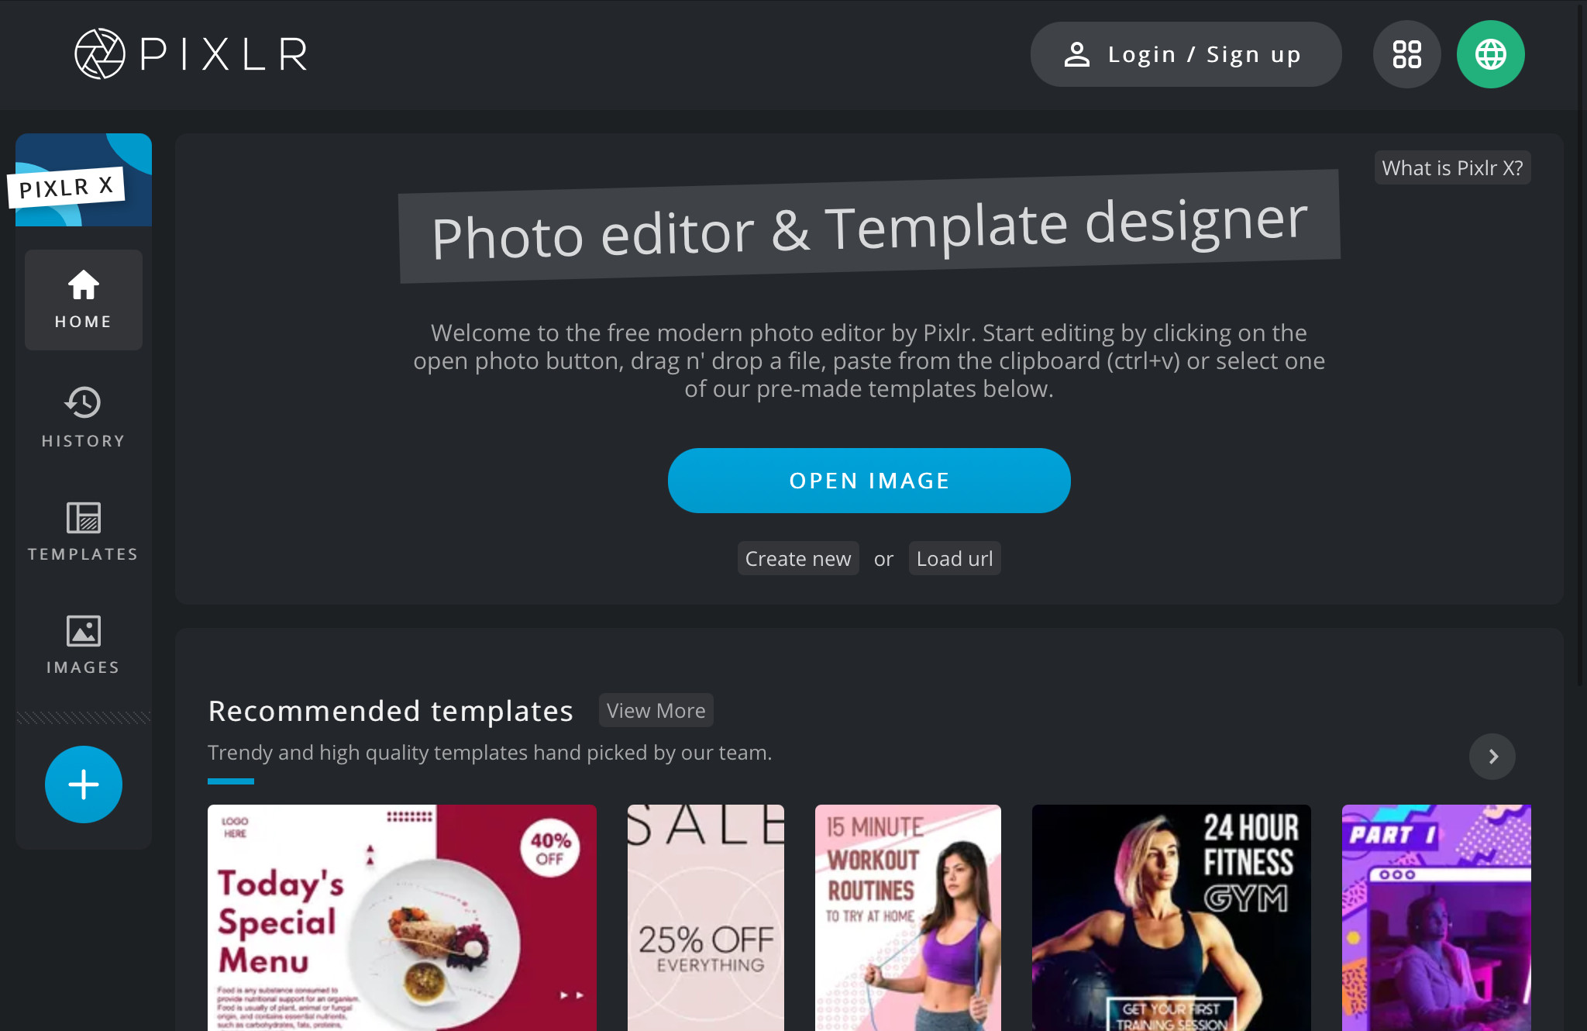The width and height of the screenshot is (1587, 1031).
Task: Click the add new element button
Action: [x=83, y=784]
